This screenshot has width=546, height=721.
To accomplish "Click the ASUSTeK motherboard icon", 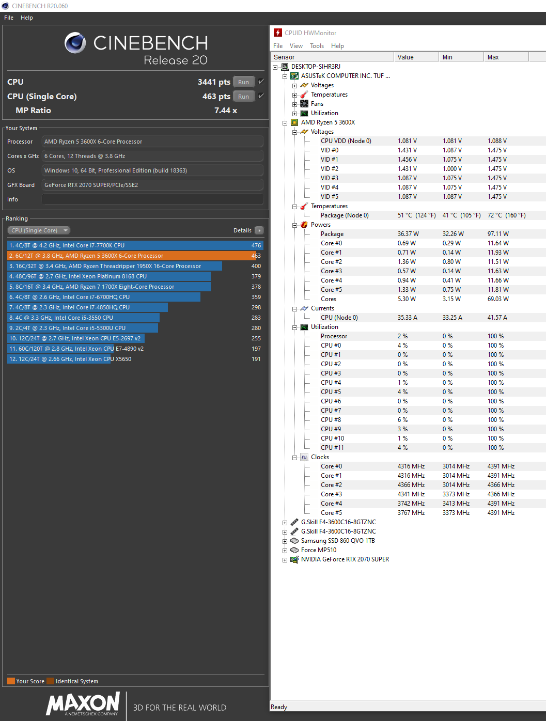I will [294, 76].
